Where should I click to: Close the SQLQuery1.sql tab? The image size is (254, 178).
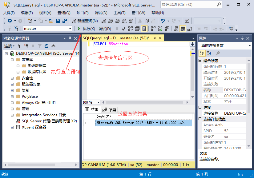[x=160, y=38]
